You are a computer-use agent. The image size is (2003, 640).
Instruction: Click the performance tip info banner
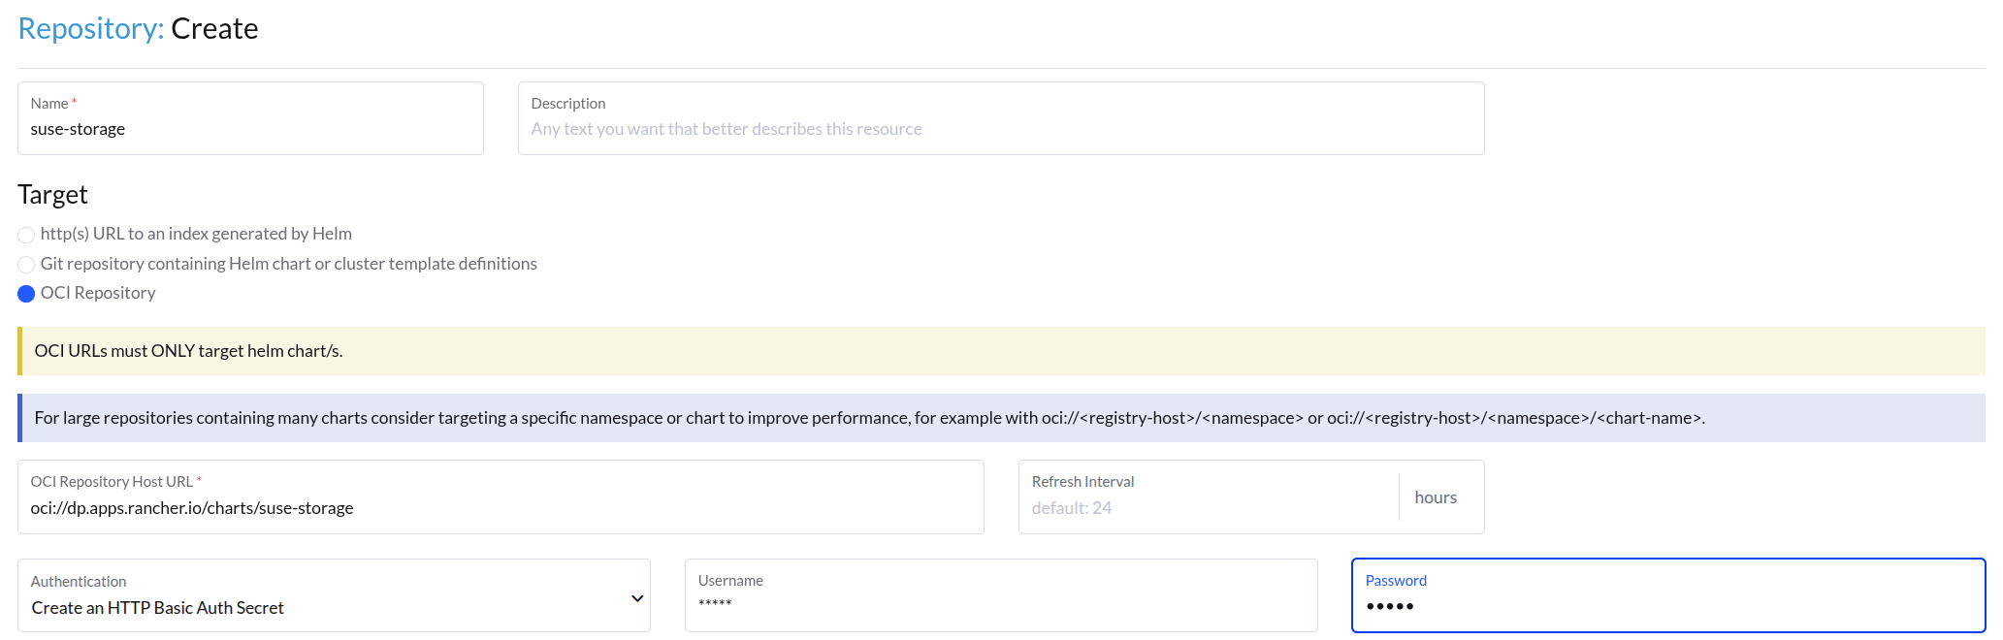(999, 417)
